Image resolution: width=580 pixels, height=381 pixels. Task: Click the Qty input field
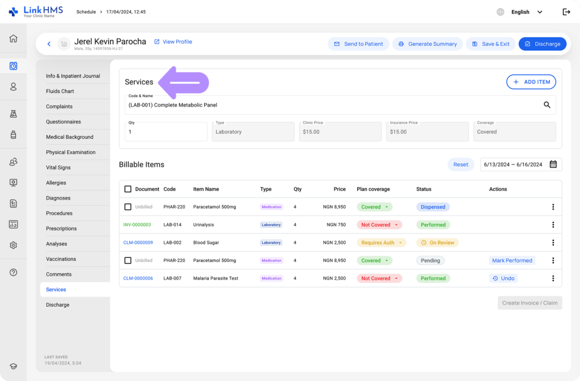[166, 132]
